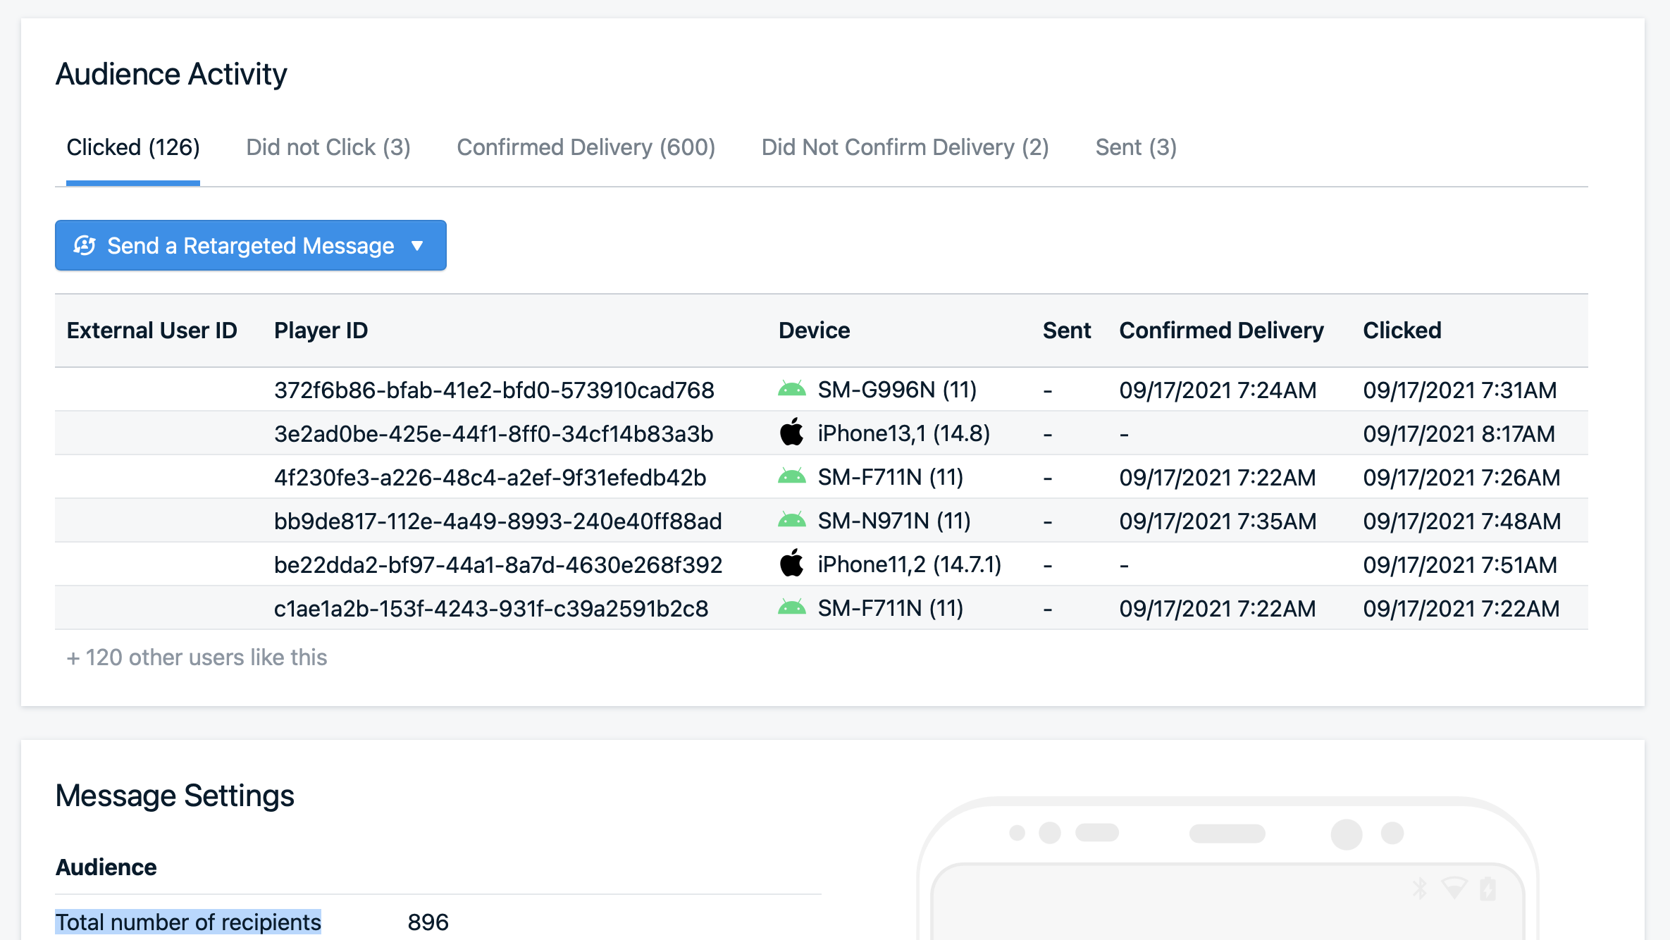Click the Bluetooth icon in the phone preview
The width and height of the screenshot is (1670, 940).
coord(1420,889)
